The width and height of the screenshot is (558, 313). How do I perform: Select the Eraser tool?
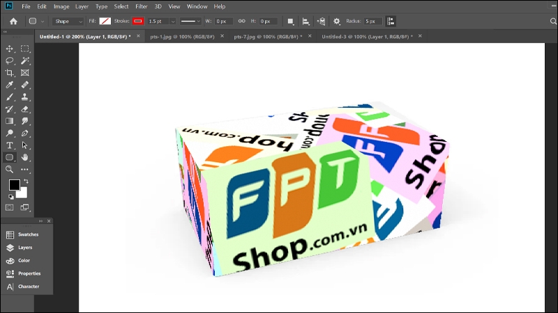click(x=24, y=109)
